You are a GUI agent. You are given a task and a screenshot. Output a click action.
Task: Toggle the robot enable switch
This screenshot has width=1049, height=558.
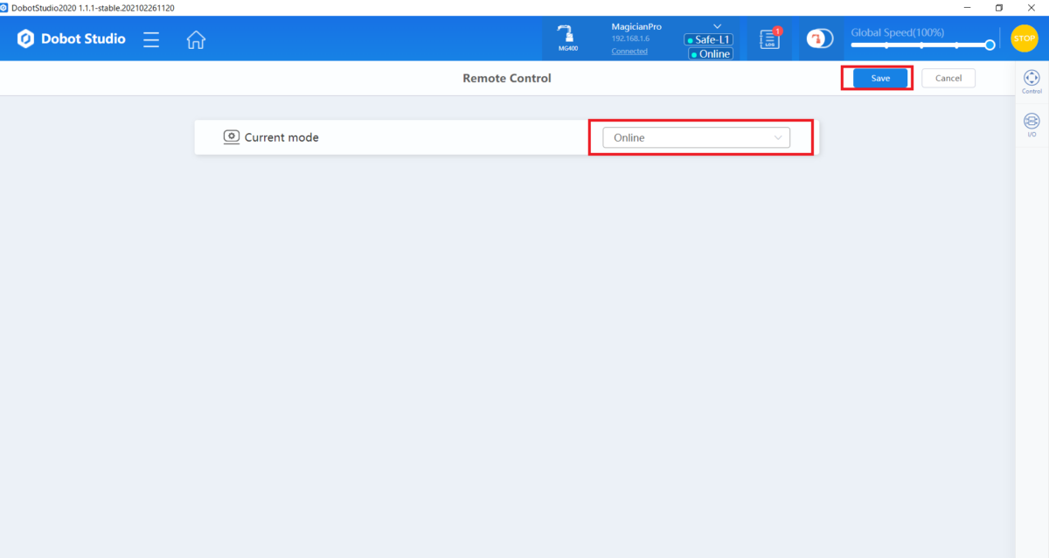coord(819,39)
